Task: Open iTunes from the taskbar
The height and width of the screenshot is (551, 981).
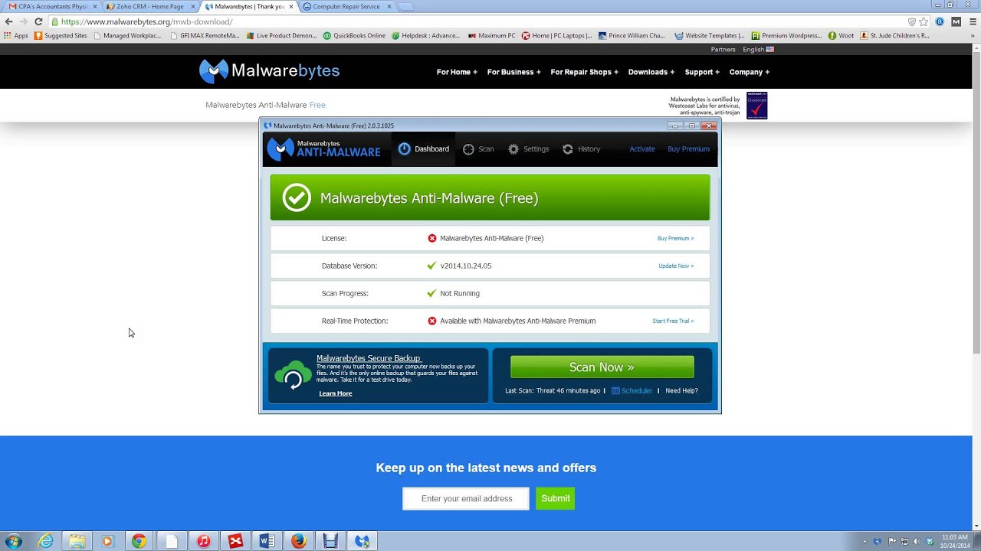Action: point(204,541)
